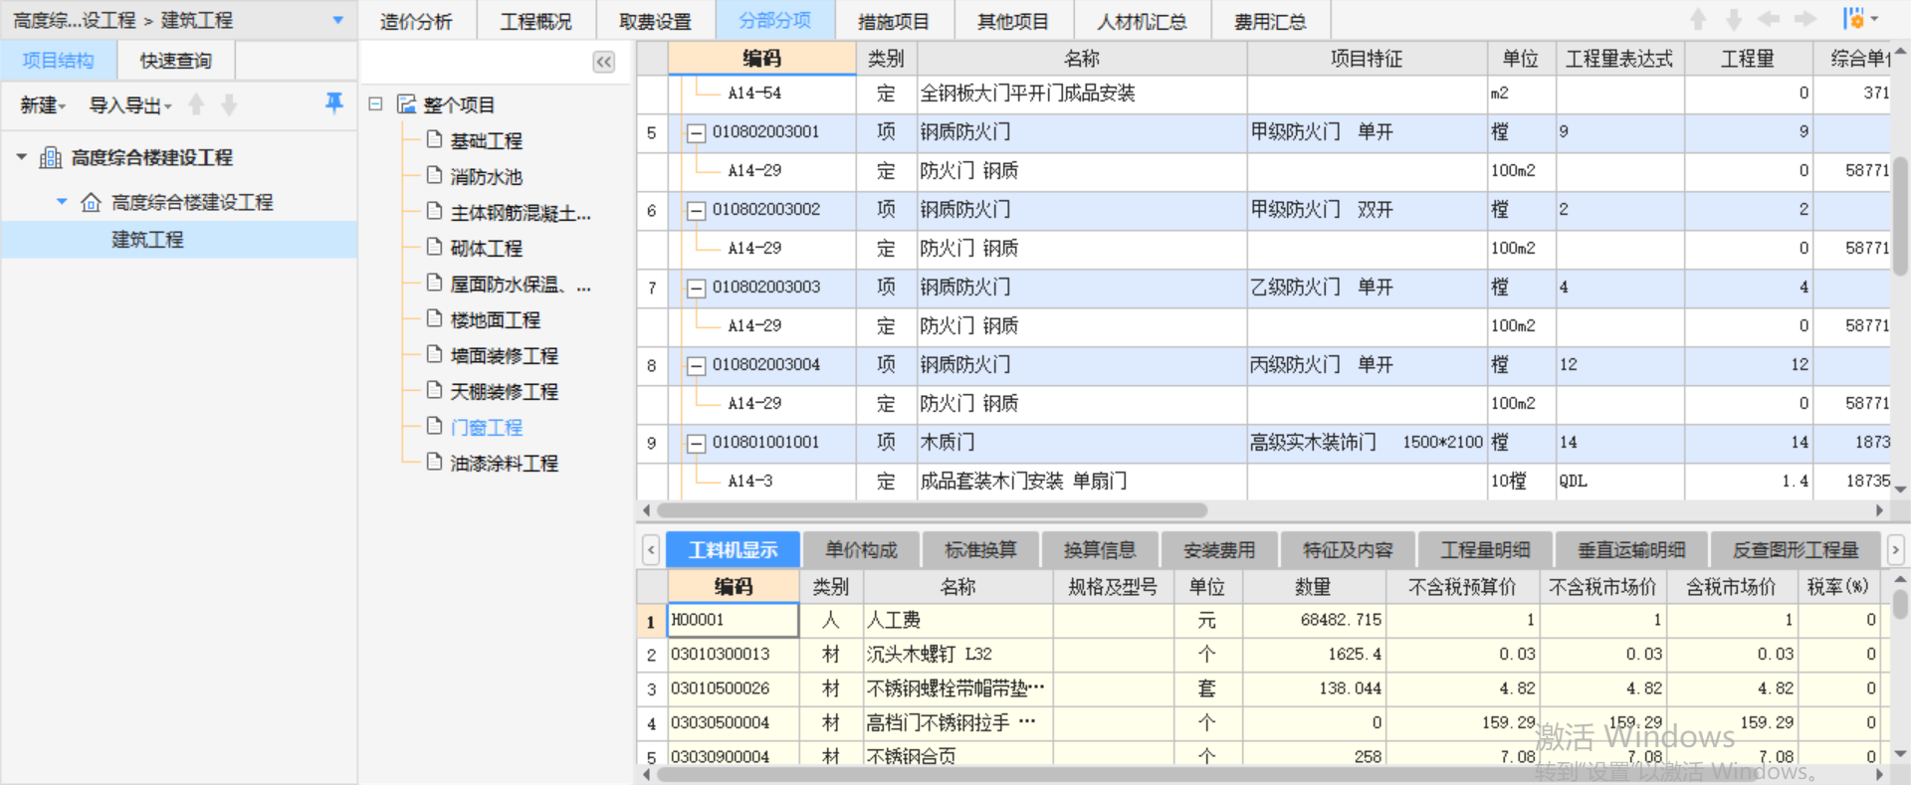Click the 不含税市场价 column header
Screen dimensions: 1911x785
pyautogui.click(x=1602, y=587)
